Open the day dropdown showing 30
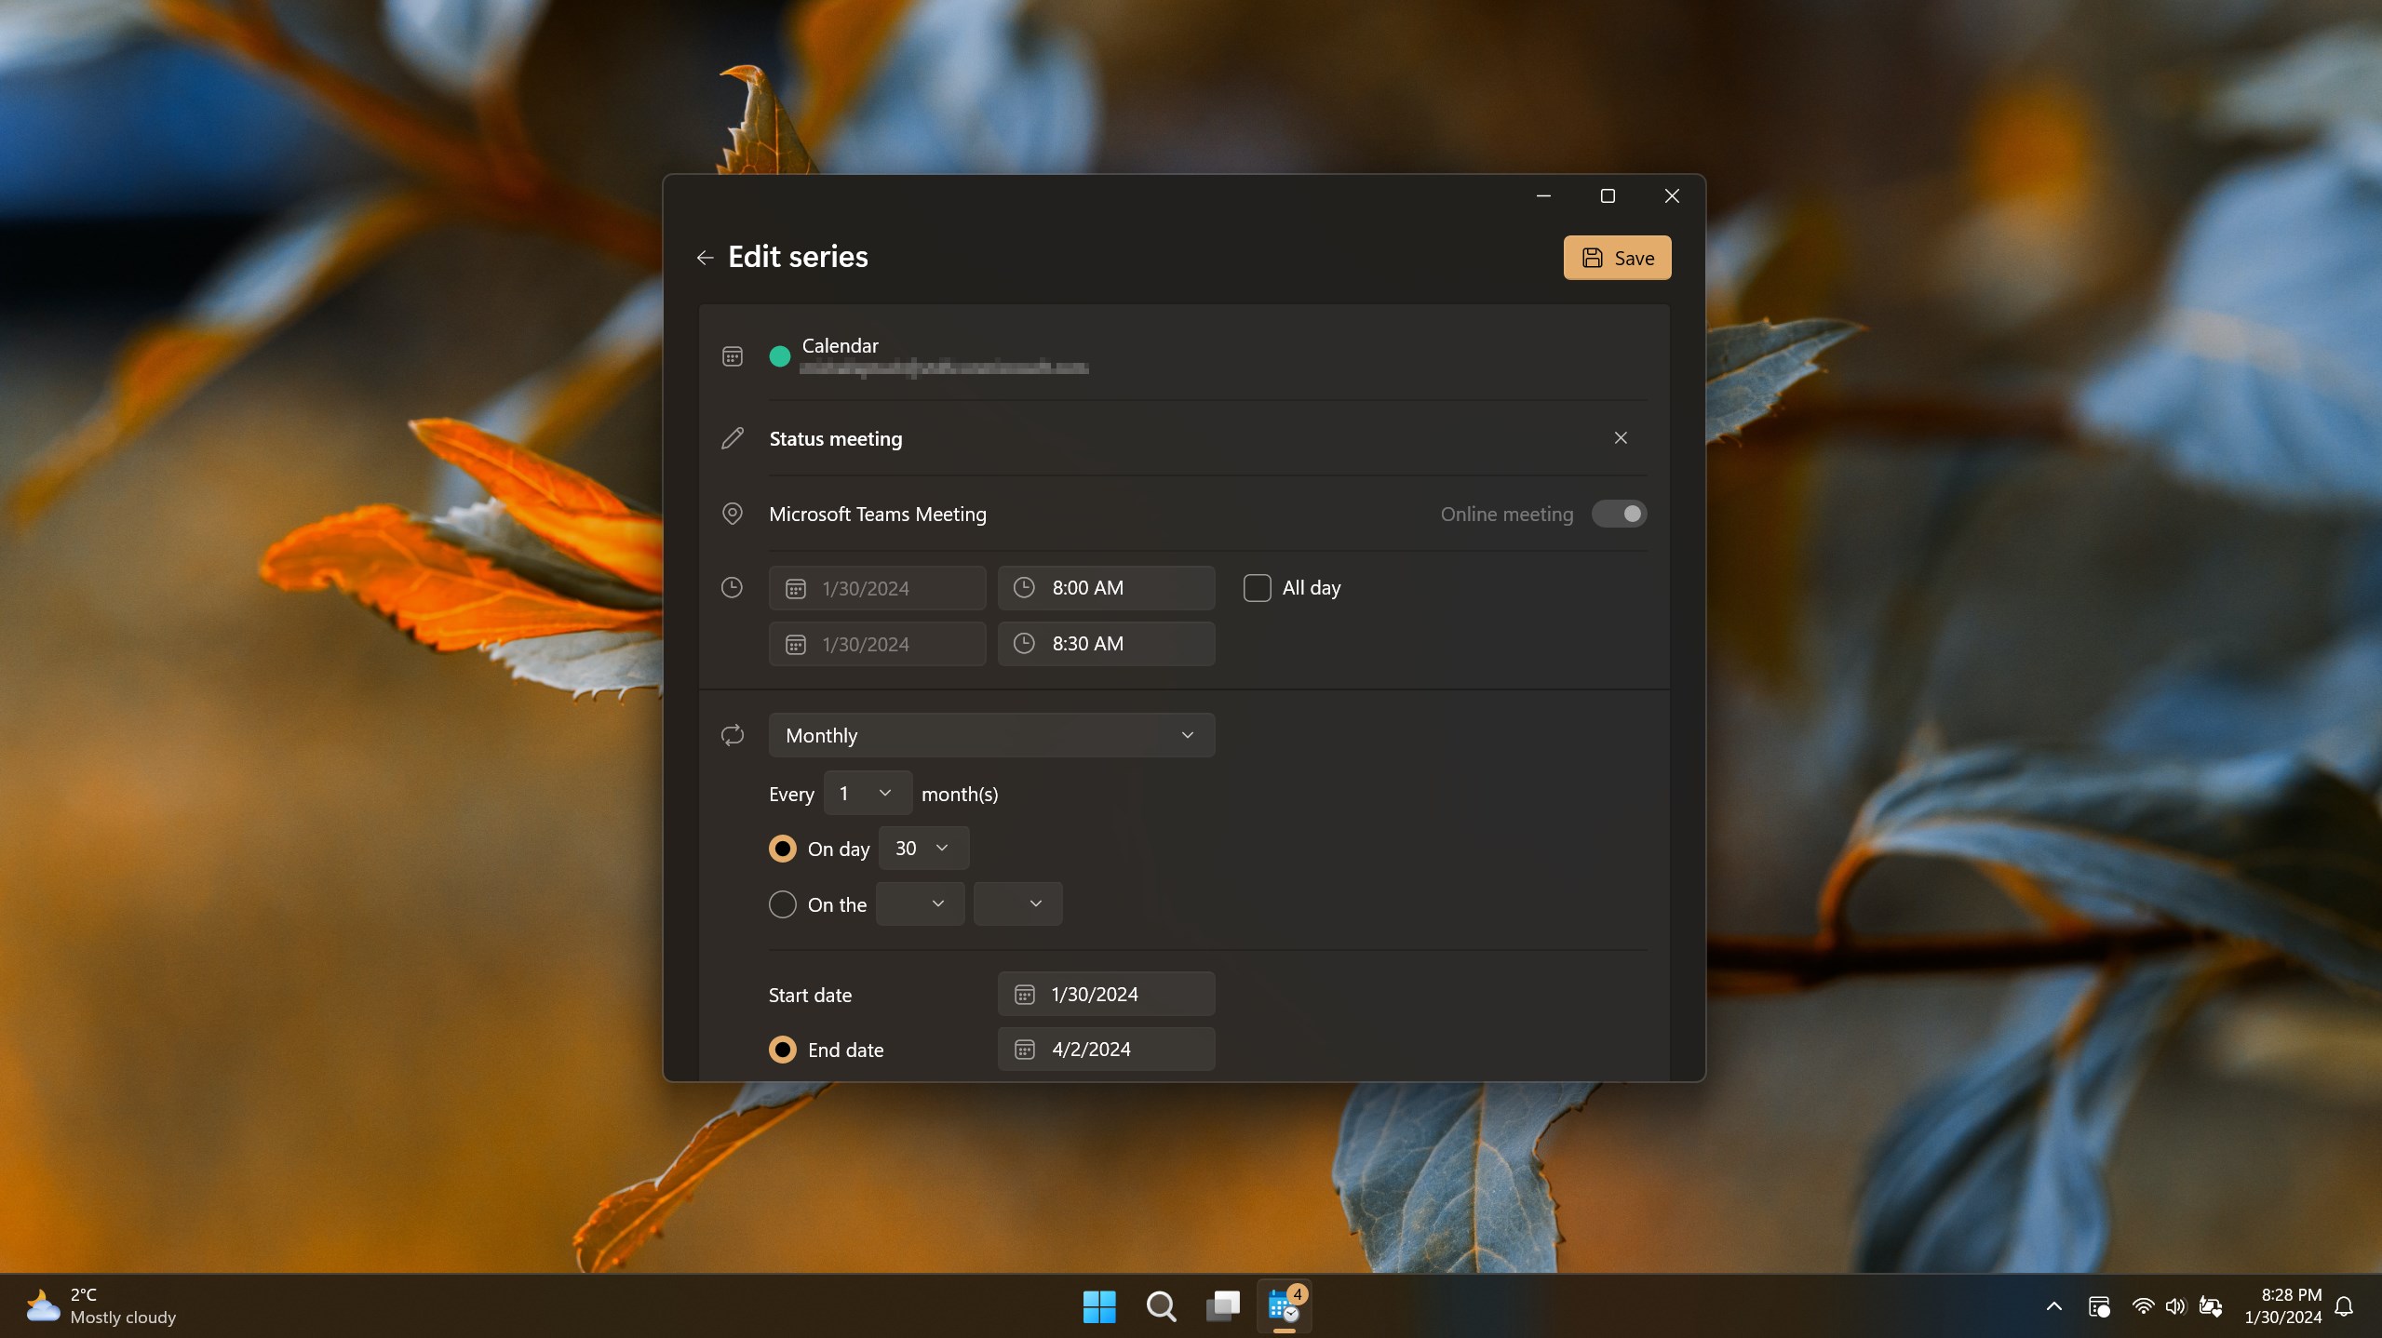Image resolution: width=2382 pixels, height=1338 pixels. point(922,848)
